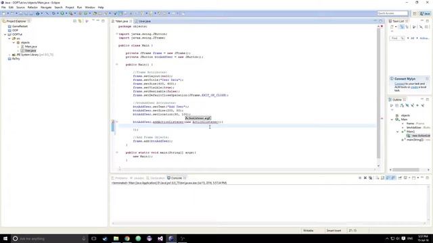Click the Open Perspective icon
The height and width of the screenshot is (243, 433).
click(x=415, y=13)
